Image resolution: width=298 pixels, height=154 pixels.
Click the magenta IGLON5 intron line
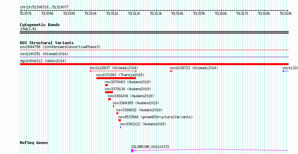(x=211, y=150)
